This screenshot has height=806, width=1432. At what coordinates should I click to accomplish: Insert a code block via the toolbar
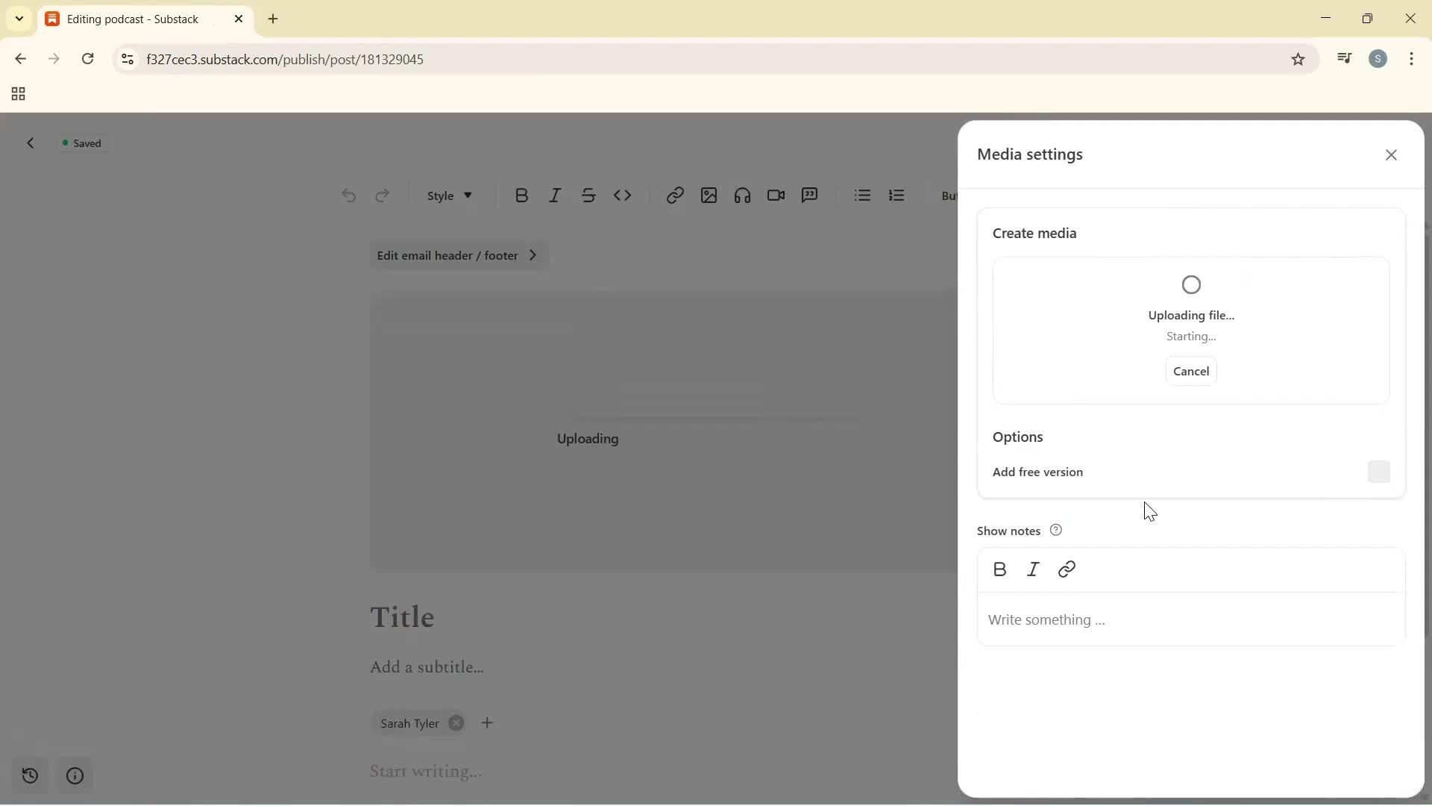[x=624, y=195]
